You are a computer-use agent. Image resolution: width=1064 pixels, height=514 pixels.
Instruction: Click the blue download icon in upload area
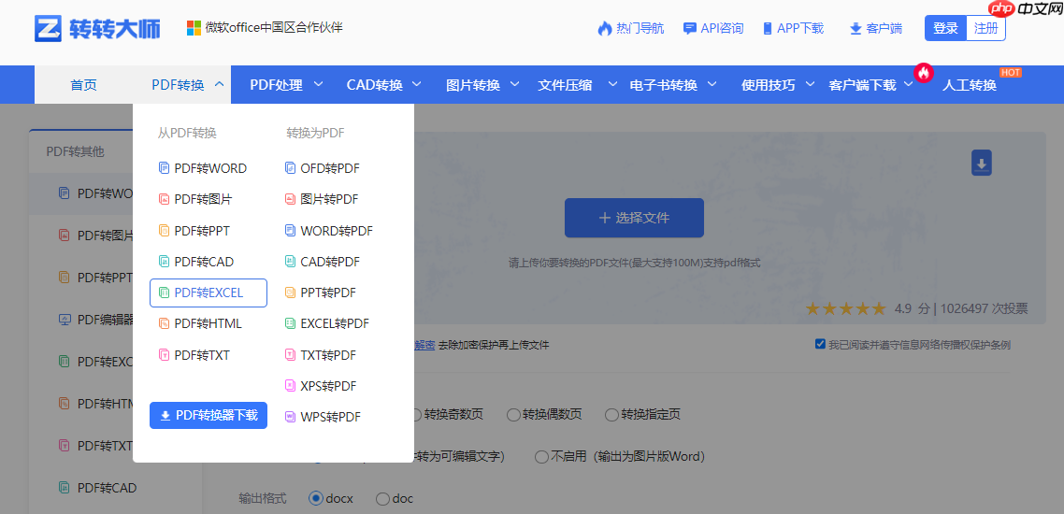(982, 163)
